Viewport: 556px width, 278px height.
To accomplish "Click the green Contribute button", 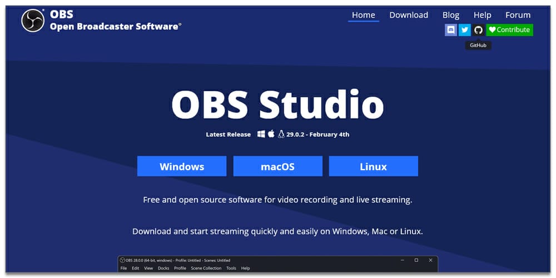I will coord(509,30).
